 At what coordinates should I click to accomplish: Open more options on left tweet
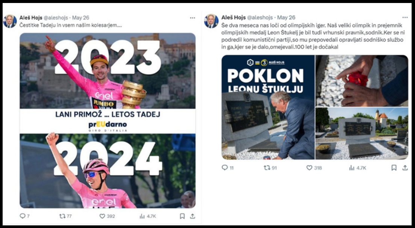192,18
